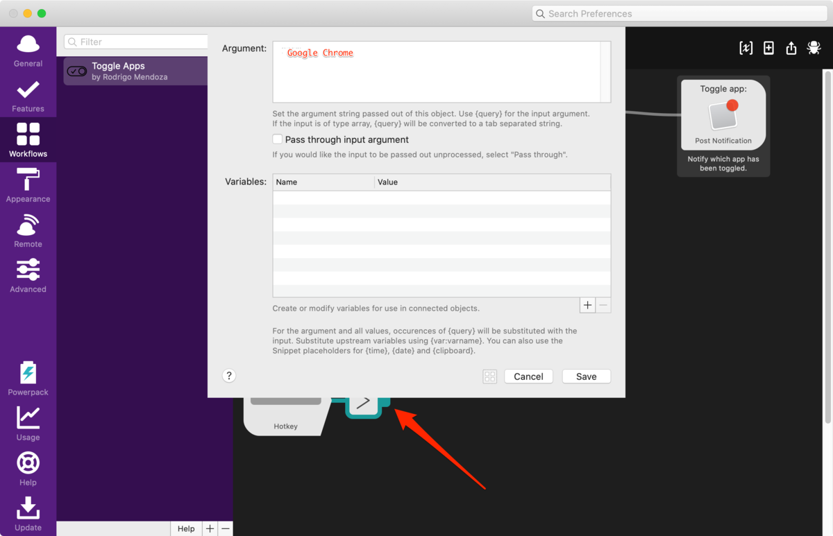833x536 pixels.
Task: Open the Remote tab
Action: [28, 230]
